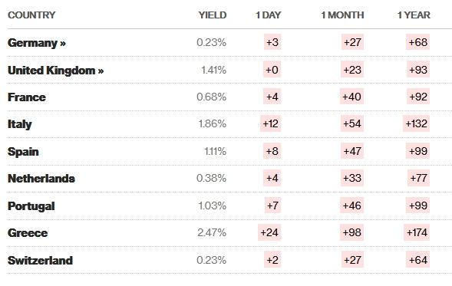The height and width of the screenshot is (286, 452).
Task: Select the France row label
Action: [27, 97]
